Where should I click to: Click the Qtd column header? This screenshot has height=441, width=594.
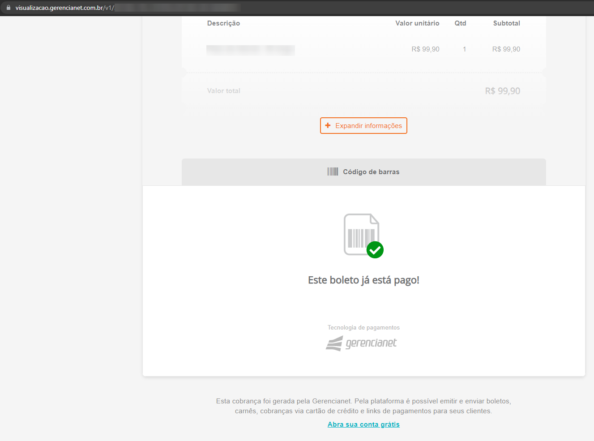point(460,23)
